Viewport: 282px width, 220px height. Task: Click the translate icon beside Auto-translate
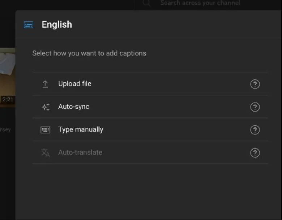46,153
